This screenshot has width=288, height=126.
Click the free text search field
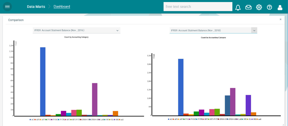tap(198, 7)
